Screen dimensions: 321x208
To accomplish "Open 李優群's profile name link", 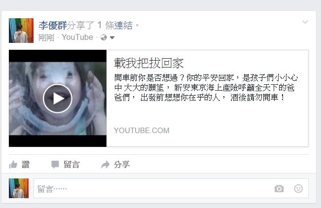I will (x=53, y=26).
